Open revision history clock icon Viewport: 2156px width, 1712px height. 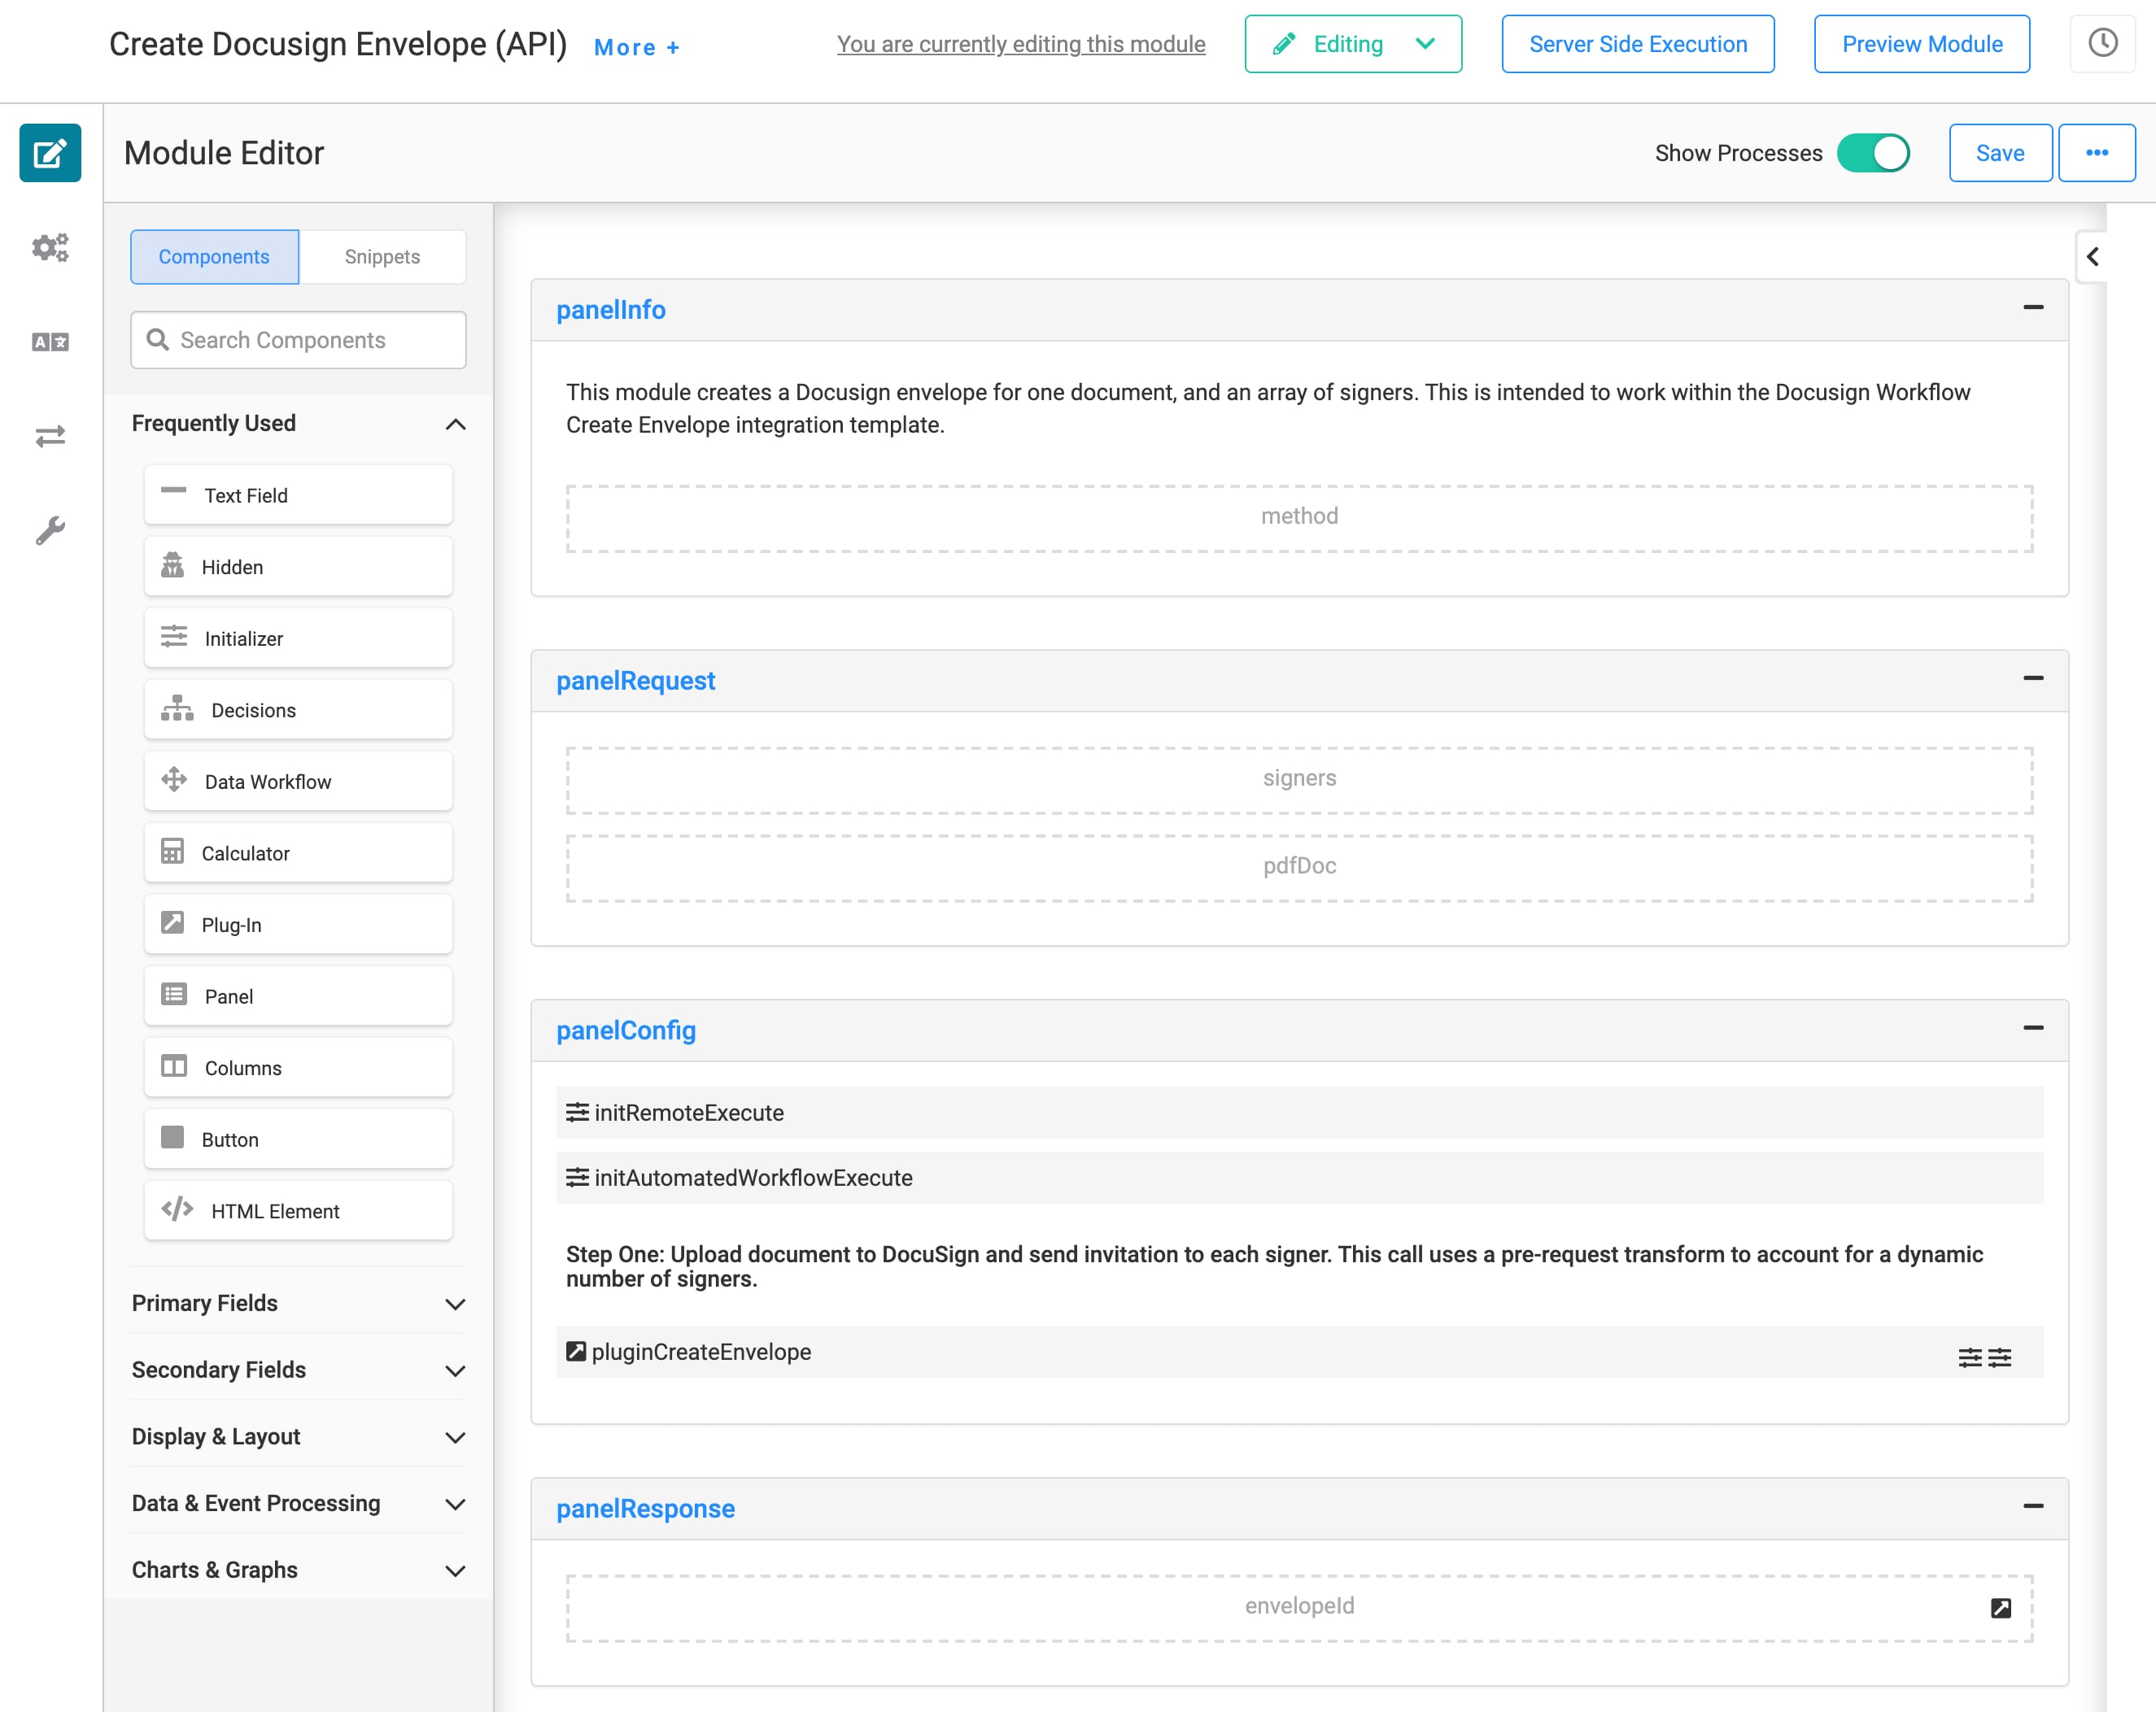2102,43
